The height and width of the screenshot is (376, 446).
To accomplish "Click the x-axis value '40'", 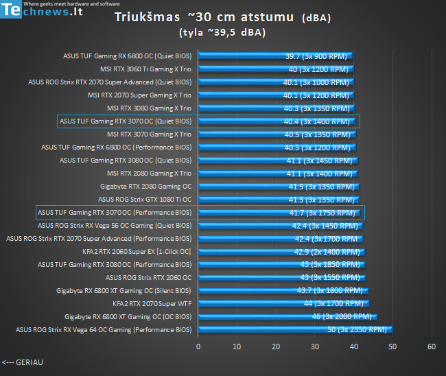I will pos(354,346).
